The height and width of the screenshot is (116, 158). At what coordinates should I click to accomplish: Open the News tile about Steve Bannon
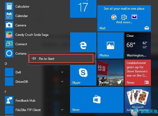[138, 73]
